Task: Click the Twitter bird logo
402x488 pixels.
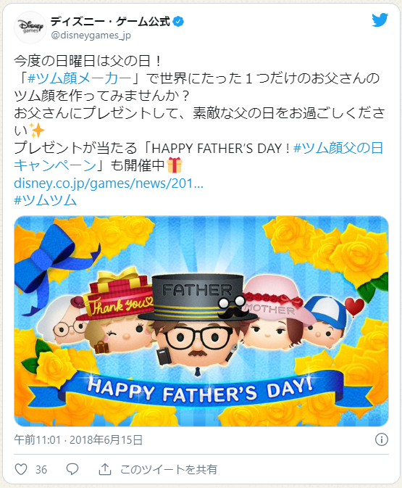Action: [380, 20]
